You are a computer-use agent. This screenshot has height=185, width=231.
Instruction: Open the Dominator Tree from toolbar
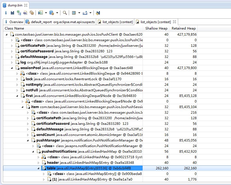click(19, 13)
